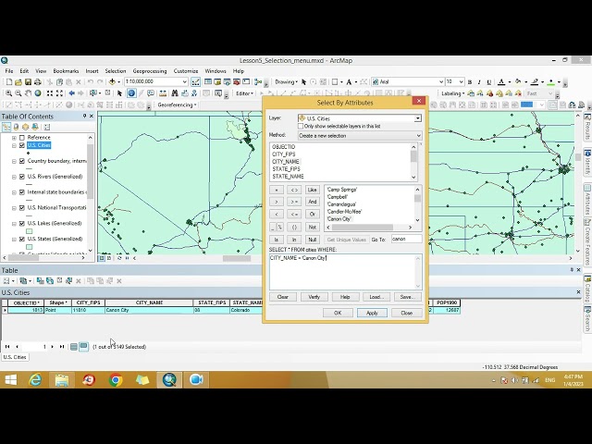Open the Arial font name dropdown

pyautogui.click(x=440, y=82)
